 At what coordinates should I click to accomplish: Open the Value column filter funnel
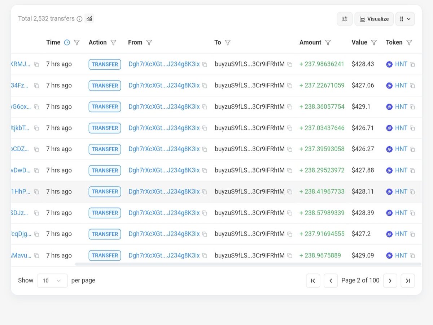374,43
